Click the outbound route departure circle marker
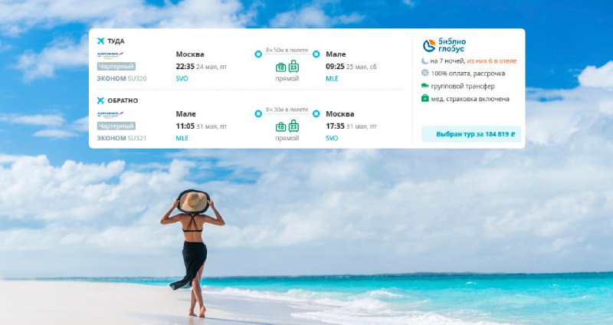 [x=258, y=54]
